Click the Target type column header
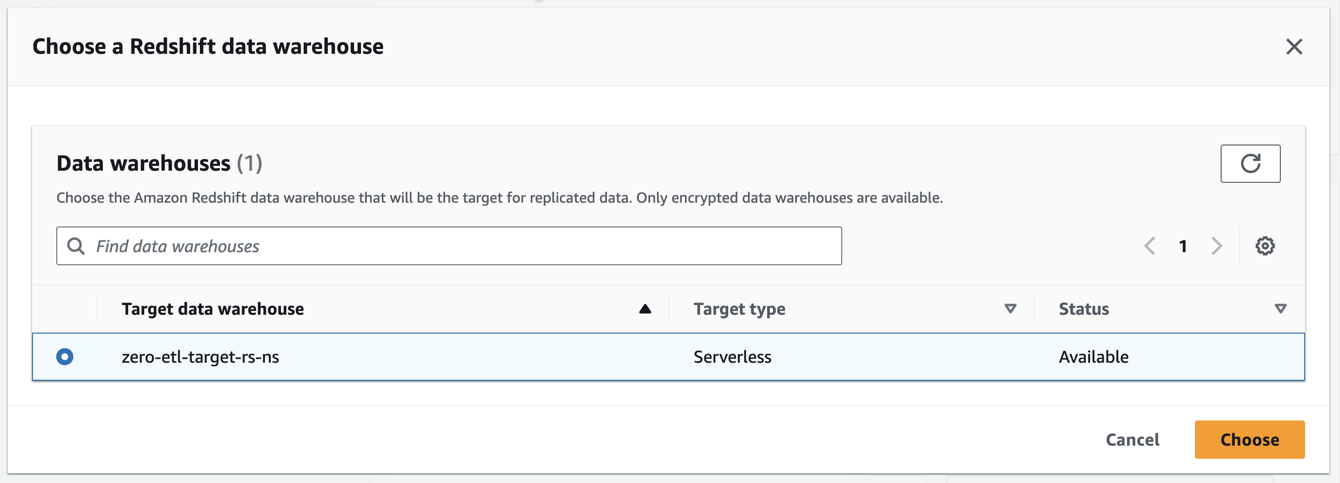The width and height of the screenshot is (1340, 483). (739, 309)
